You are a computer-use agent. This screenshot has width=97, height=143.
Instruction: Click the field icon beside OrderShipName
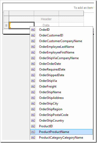coord(33,92)
